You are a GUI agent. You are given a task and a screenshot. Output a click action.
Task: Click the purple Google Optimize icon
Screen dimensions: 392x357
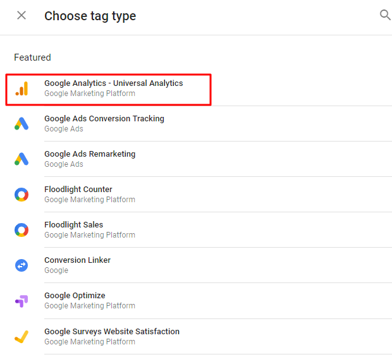click(x=22, y=301)
